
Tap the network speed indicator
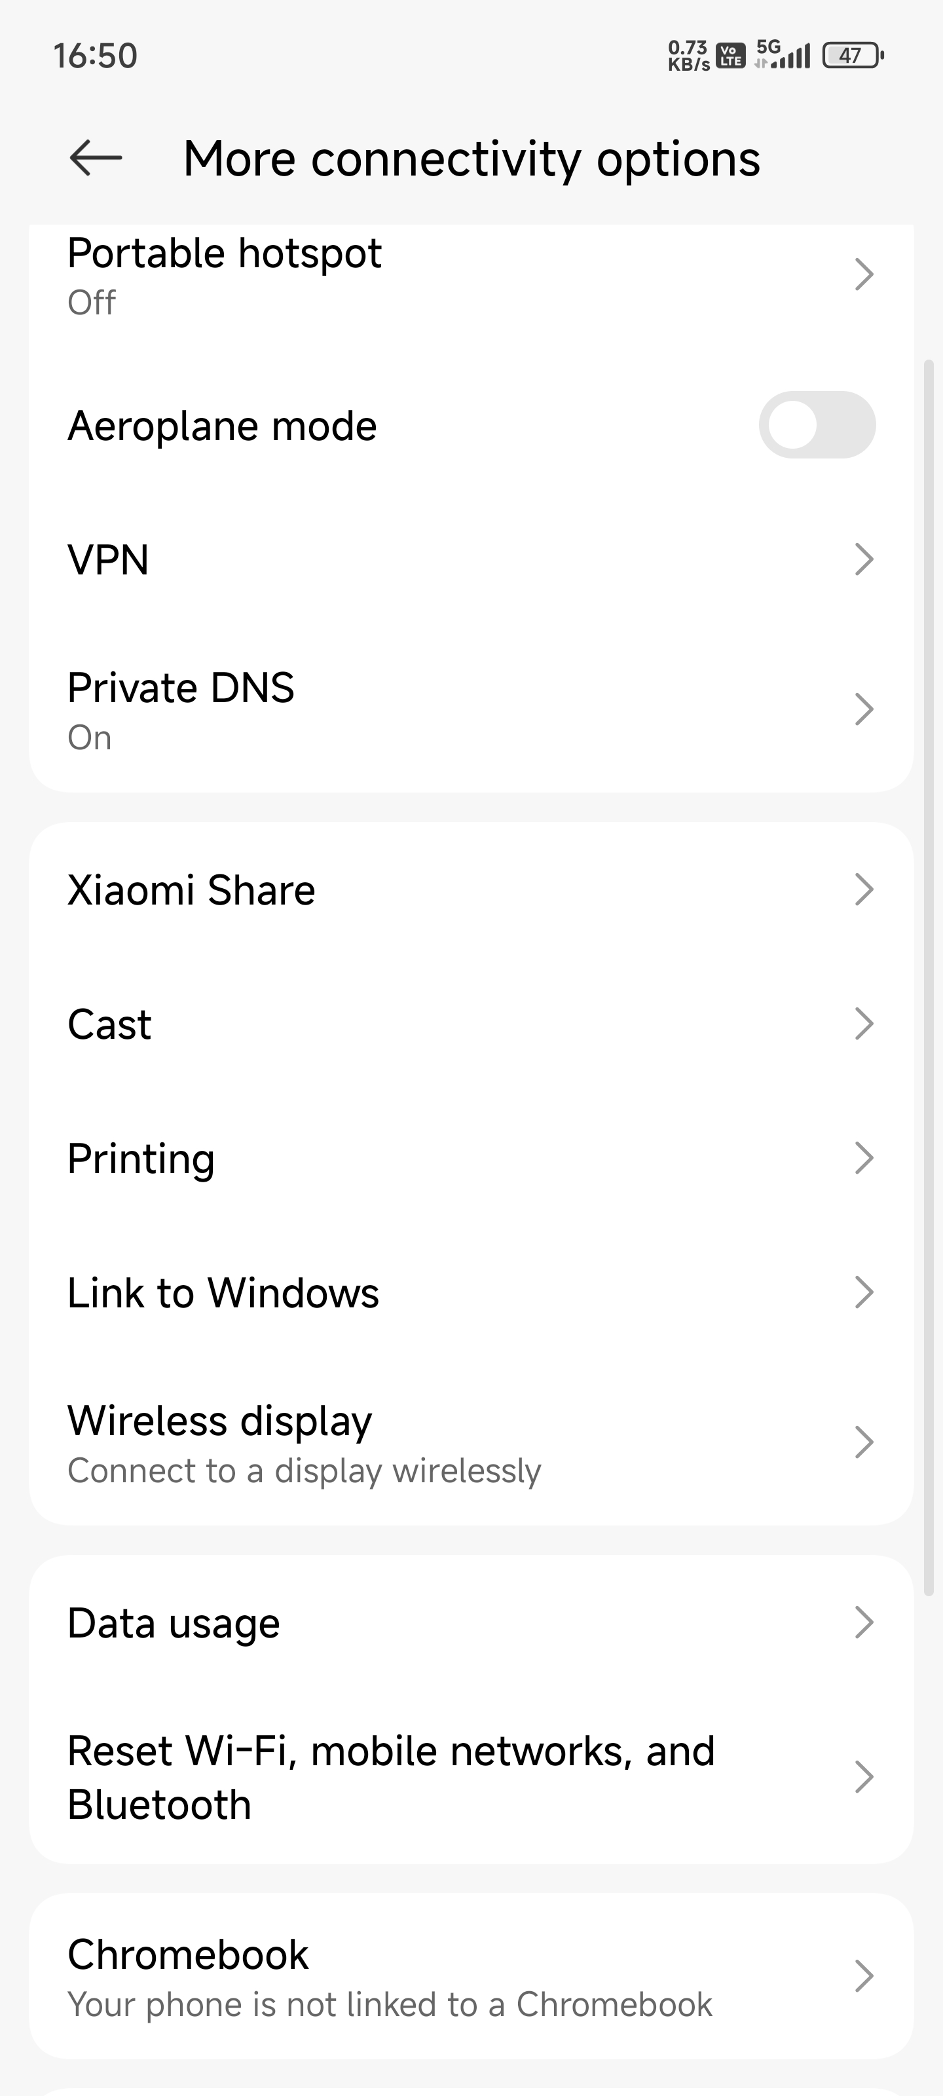[688, 55]
